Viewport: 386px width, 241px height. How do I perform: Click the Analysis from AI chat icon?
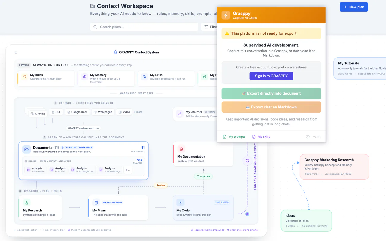(29, 170)
